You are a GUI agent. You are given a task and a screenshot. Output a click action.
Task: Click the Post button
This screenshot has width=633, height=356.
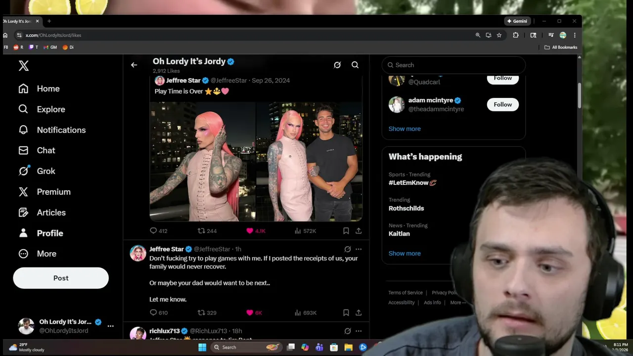(61, 278)
